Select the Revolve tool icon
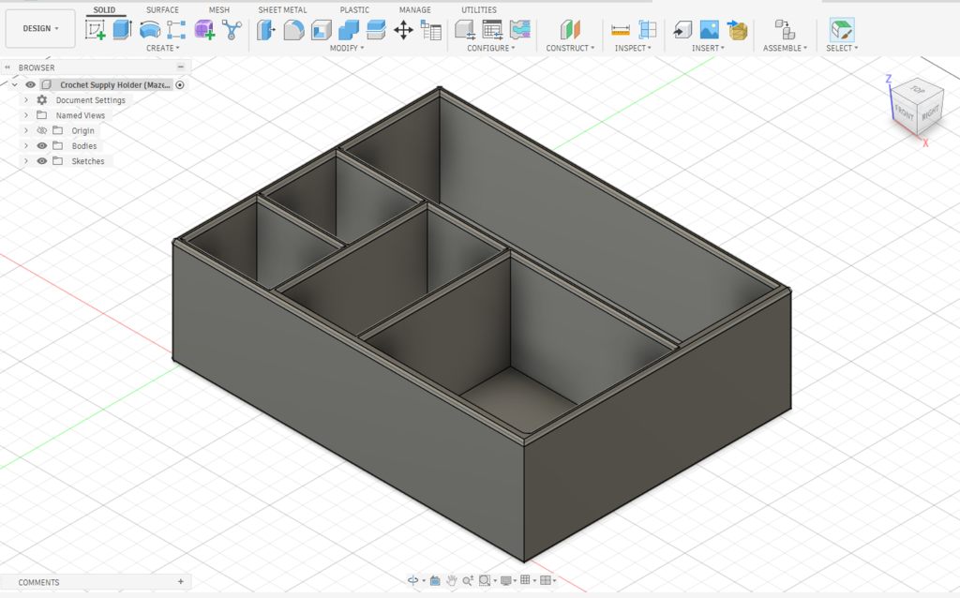The width and height of the screenshot is (960, 598). (150, 29)
